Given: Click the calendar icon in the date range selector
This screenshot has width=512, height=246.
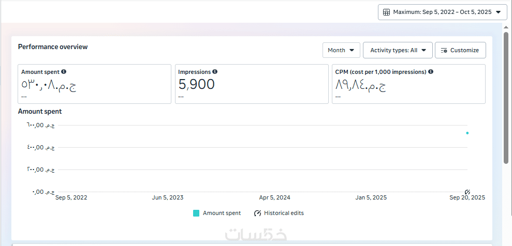Looking at the screenshot, I should pyautogui.click(x=386, y=12).
